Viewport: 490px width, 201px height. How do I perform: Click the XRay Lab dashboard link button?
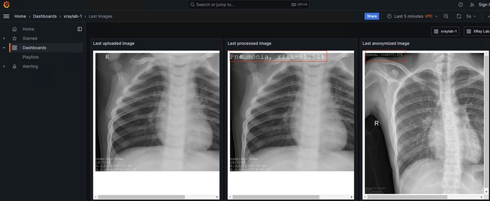point(477,31)
